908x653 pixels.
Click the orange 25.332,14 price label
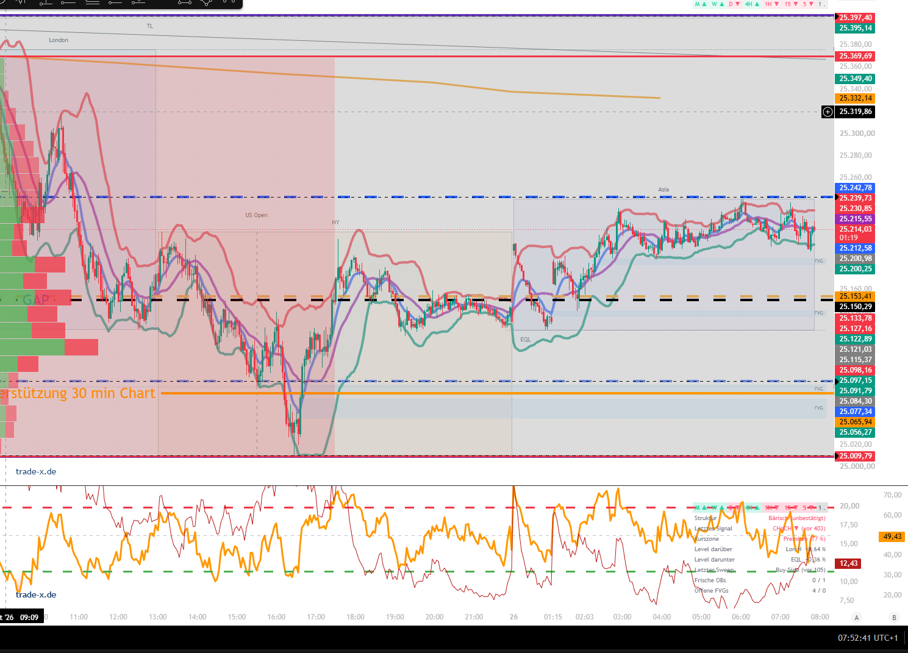855,98
